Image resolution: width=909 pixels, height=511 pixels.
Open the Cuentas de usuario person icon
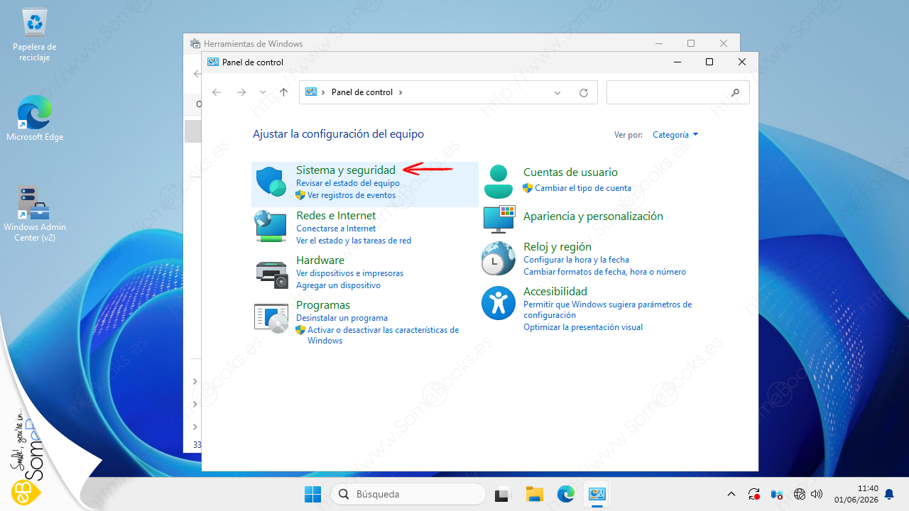(x=499, y=182)
